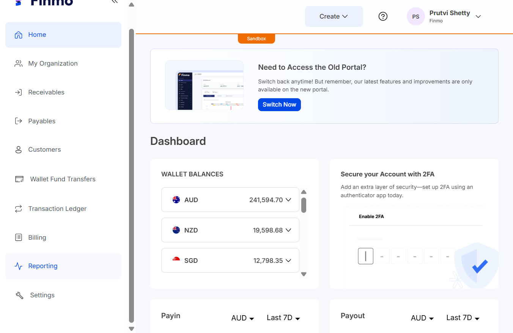Open the Payin currency AUD dropdown
This screenshot has height=333, width=513.
point(243,318)
